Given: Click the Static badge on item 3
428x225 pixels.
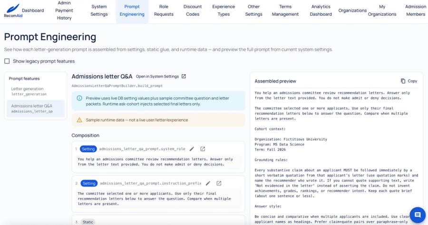Looking at the screenshot, I should click(x=88, y=222).
